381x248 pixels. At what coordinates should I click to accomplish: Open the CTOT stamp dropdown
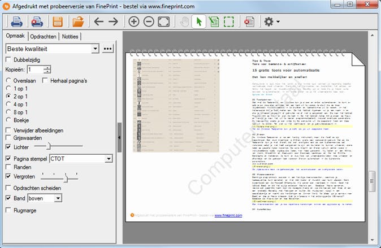pyautogui.click(x=109, y=159)
